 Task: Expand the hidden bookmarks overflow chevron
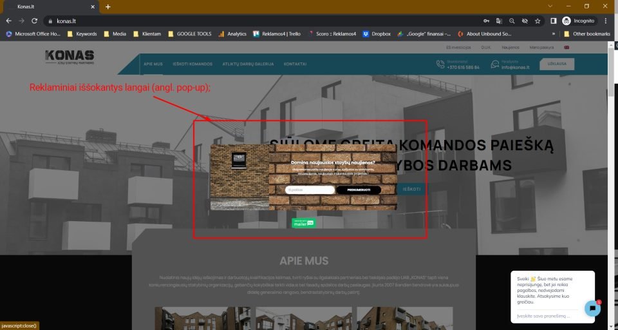[554, 34]
